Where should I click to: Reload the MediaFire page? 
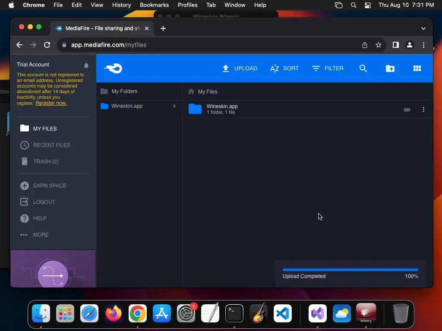(47, 45)
